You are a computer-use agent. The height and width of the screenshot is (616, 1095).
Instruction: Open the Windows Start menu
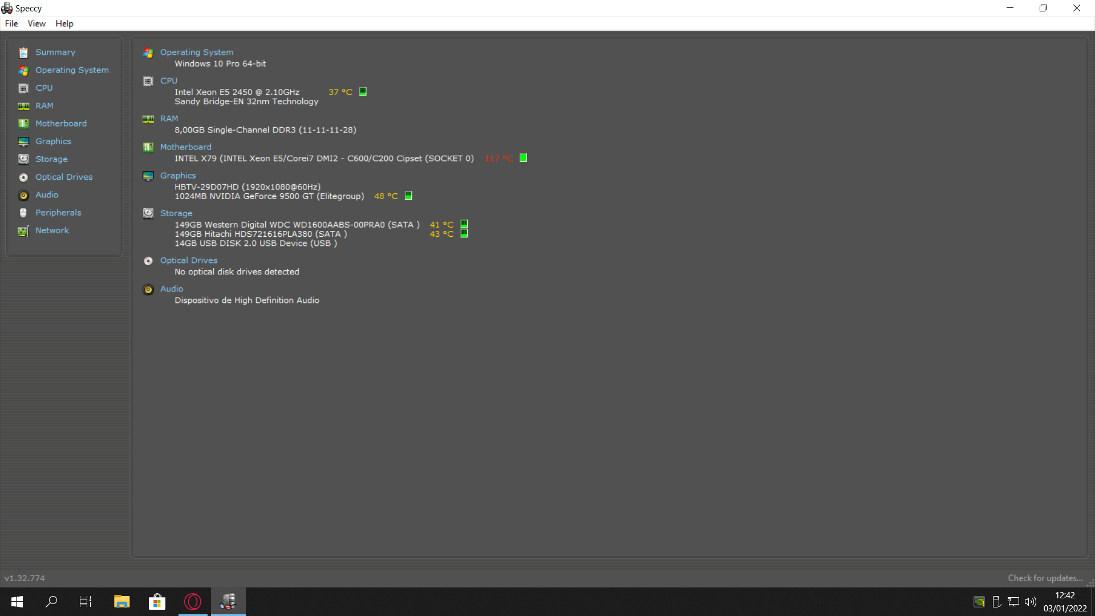tap(17, 602)
